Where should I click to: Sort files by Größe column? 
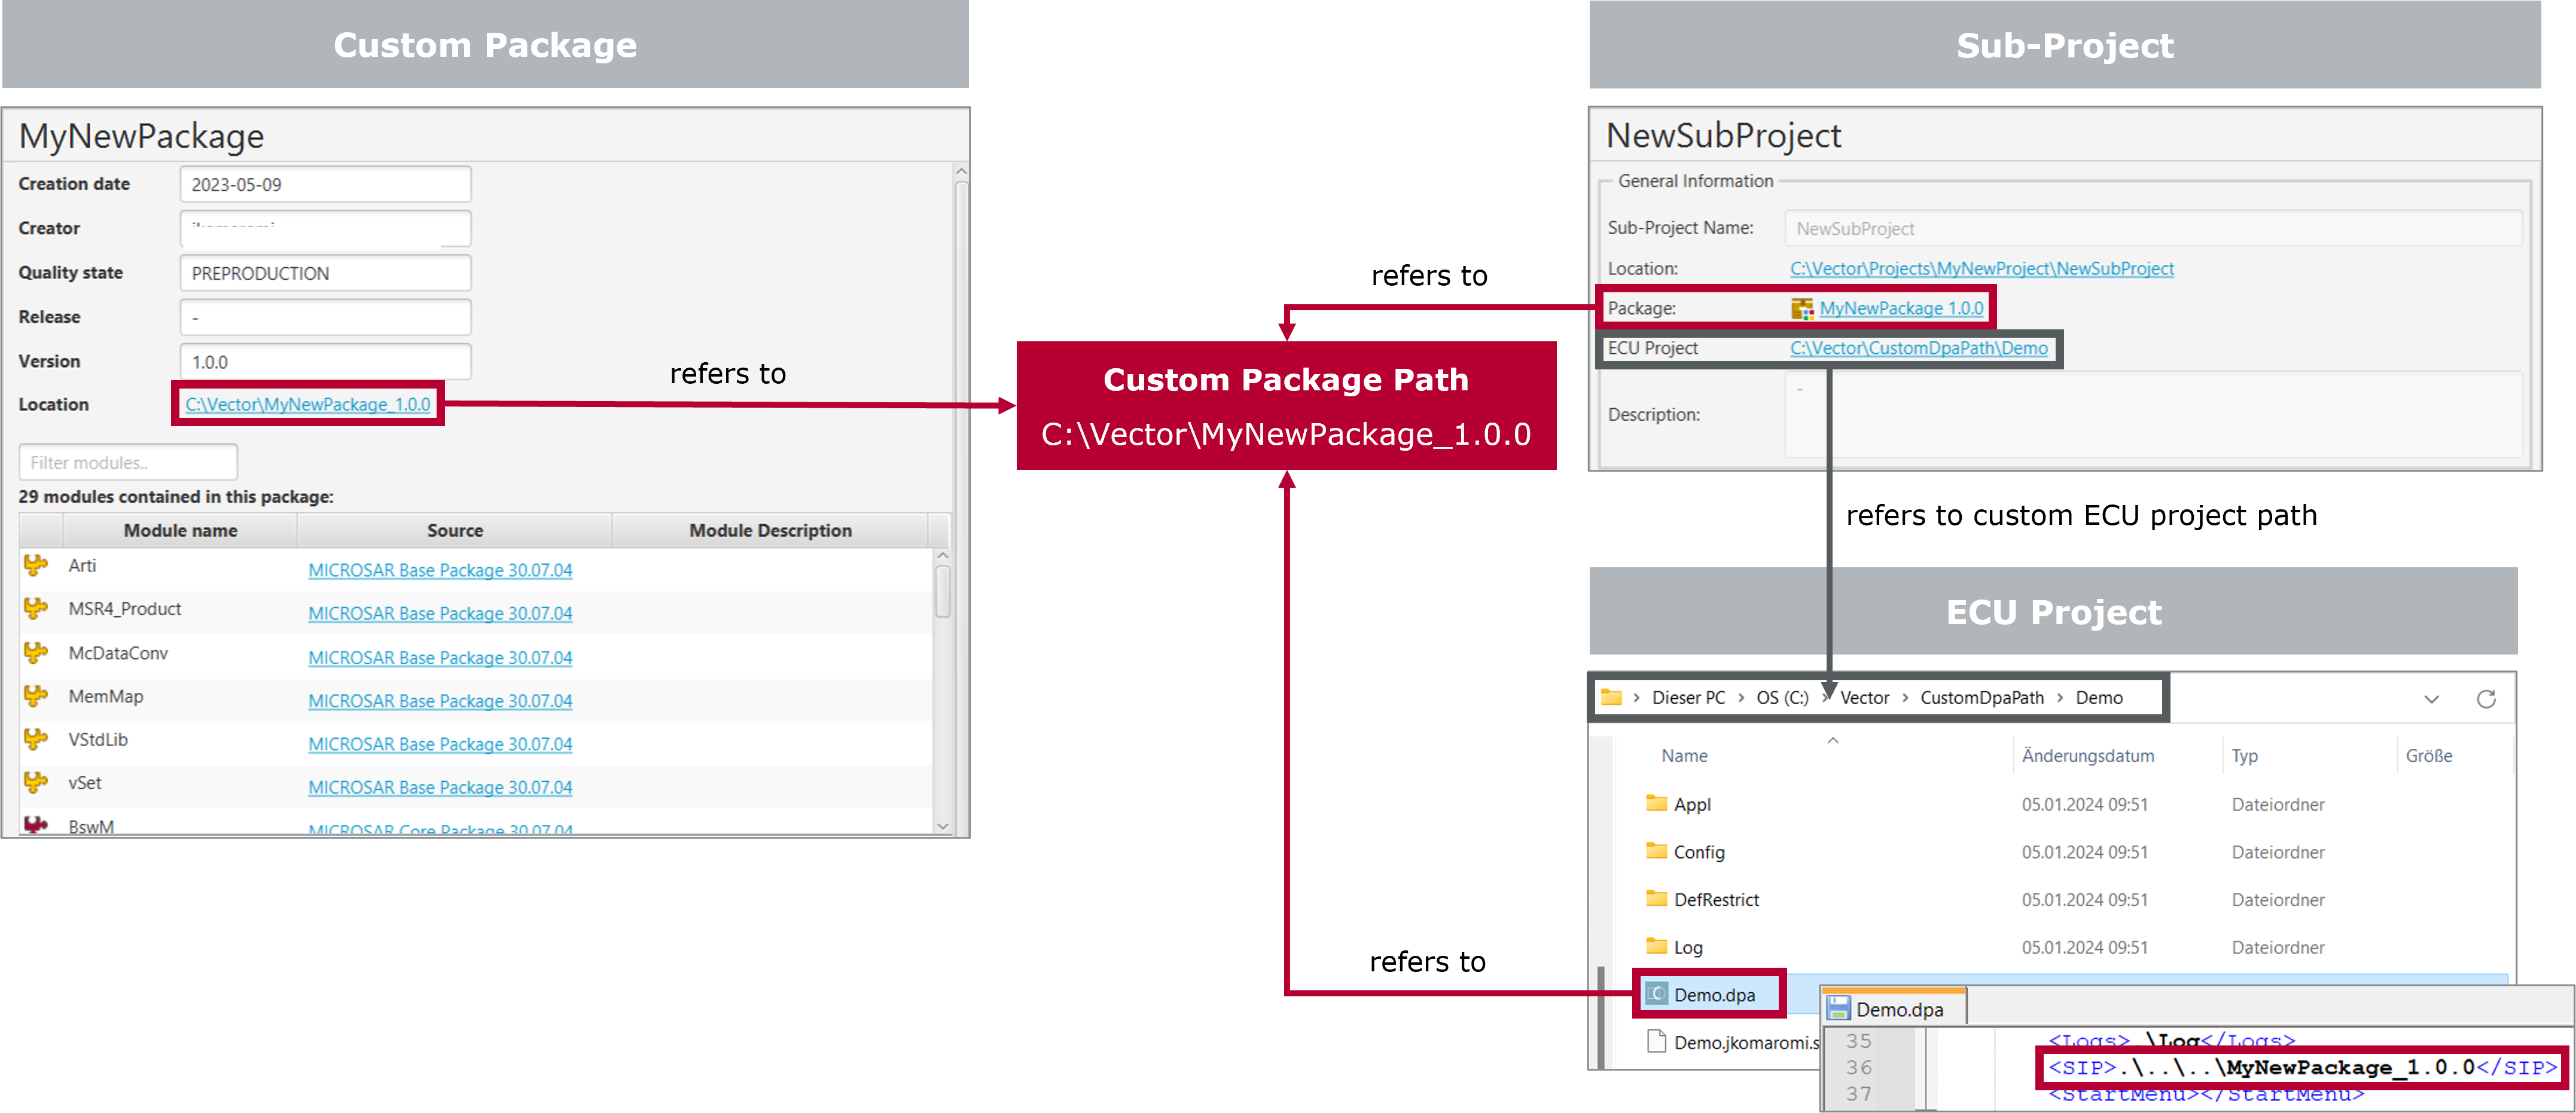[x=2429, y=756]
